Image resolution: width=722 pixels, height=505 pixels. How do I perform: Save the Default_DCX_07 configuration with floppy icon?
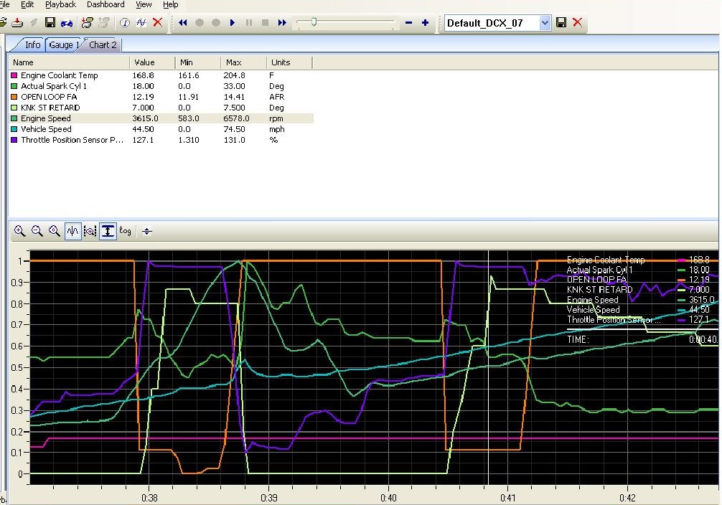tap(561, 22)
